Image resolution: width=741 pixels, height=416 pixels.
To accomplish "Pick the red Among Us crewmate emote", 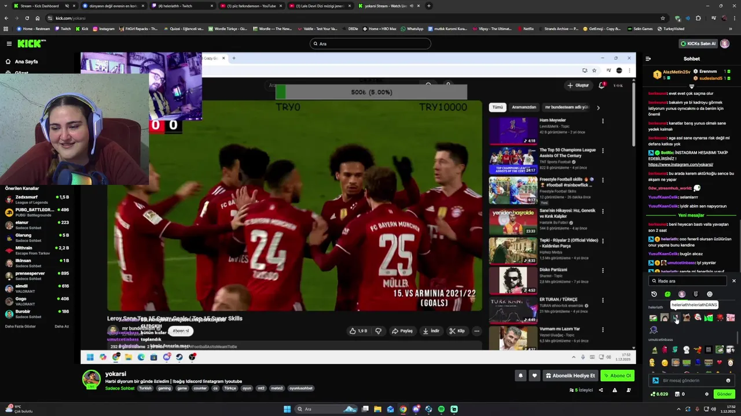I will [665, 350].
